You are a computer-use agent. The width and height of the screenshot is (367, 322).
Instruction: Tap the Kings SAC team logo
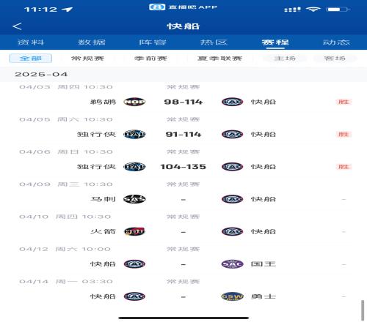(x=232, y=264)
